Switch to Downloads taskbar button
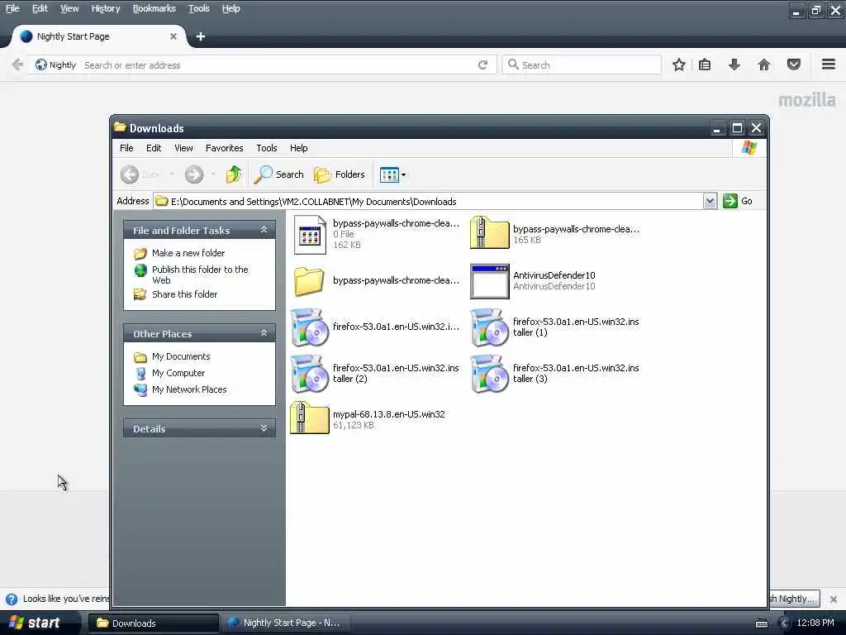Viewport: 846px width, 635px height. pos(154,623)
